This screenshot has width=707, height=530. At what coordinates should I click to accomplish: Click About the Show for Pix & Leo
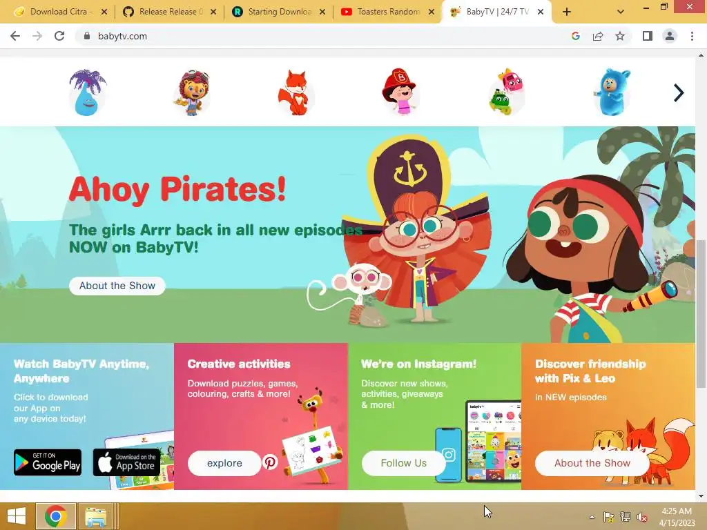(592, 463)
